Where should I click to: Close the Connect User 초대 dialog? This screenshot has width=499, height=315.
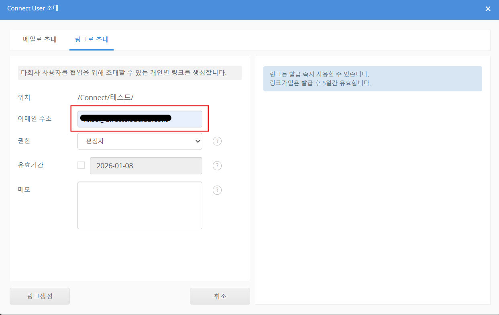(488, 9)
